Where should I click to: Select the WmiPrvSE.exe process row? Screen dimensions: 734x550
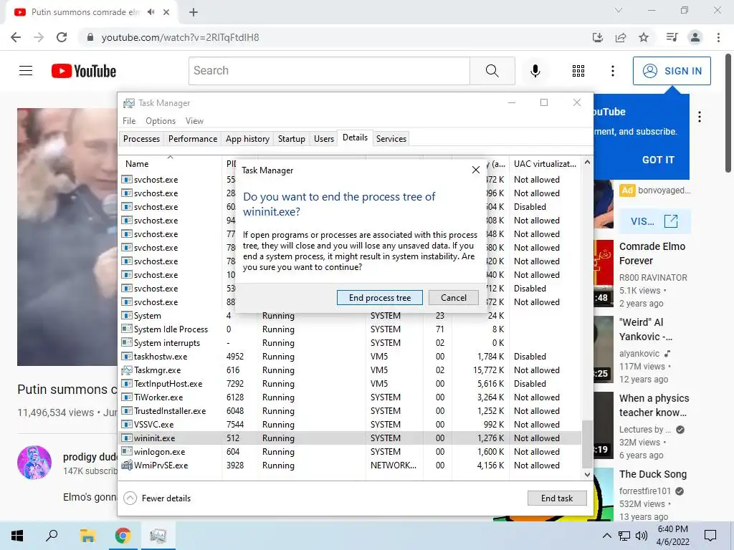point(350,465)
